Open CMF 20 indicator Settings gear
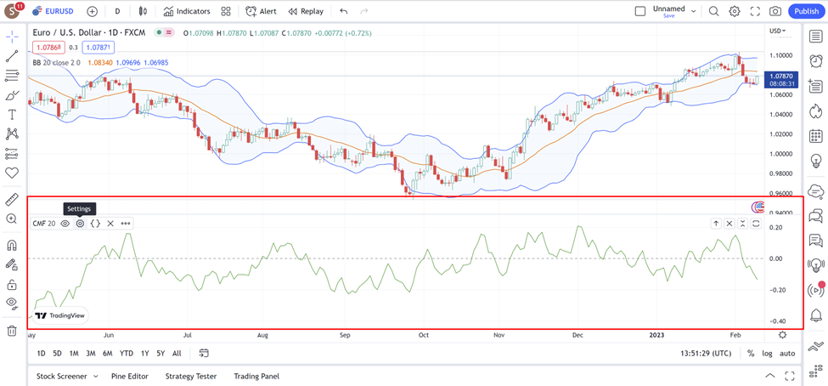 80,224
